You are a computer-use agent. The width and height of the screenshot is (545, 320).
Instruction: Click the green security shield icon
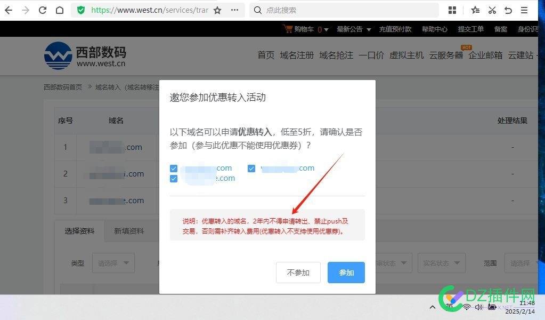point(81,10)
